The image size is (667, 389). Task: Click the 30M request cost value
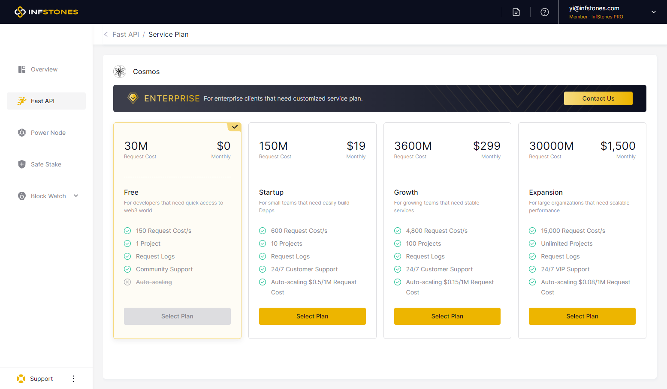pos(136,146)
